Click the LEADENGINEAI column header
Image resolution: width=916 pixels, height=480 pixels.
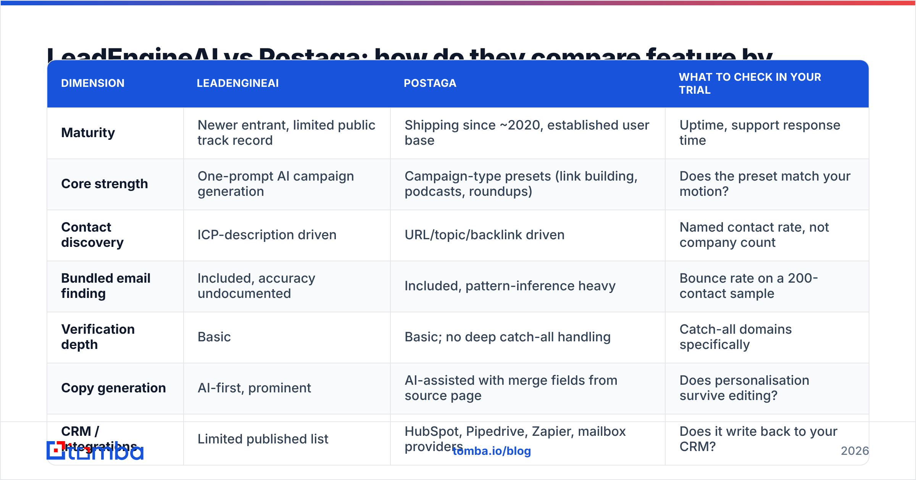[238, 83]
